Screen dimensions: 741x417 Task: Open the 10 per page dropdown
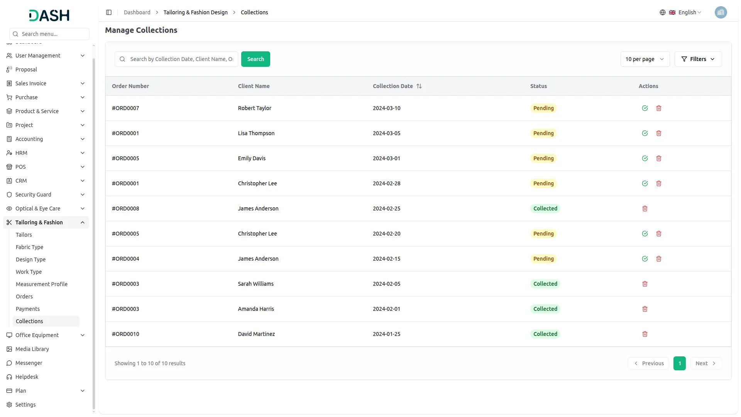point(645,59)
